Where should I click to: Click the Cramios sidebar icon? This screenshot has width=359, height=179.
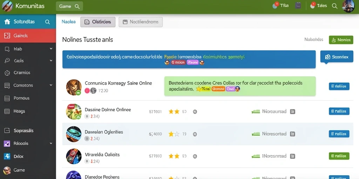[x=7, y=73]
